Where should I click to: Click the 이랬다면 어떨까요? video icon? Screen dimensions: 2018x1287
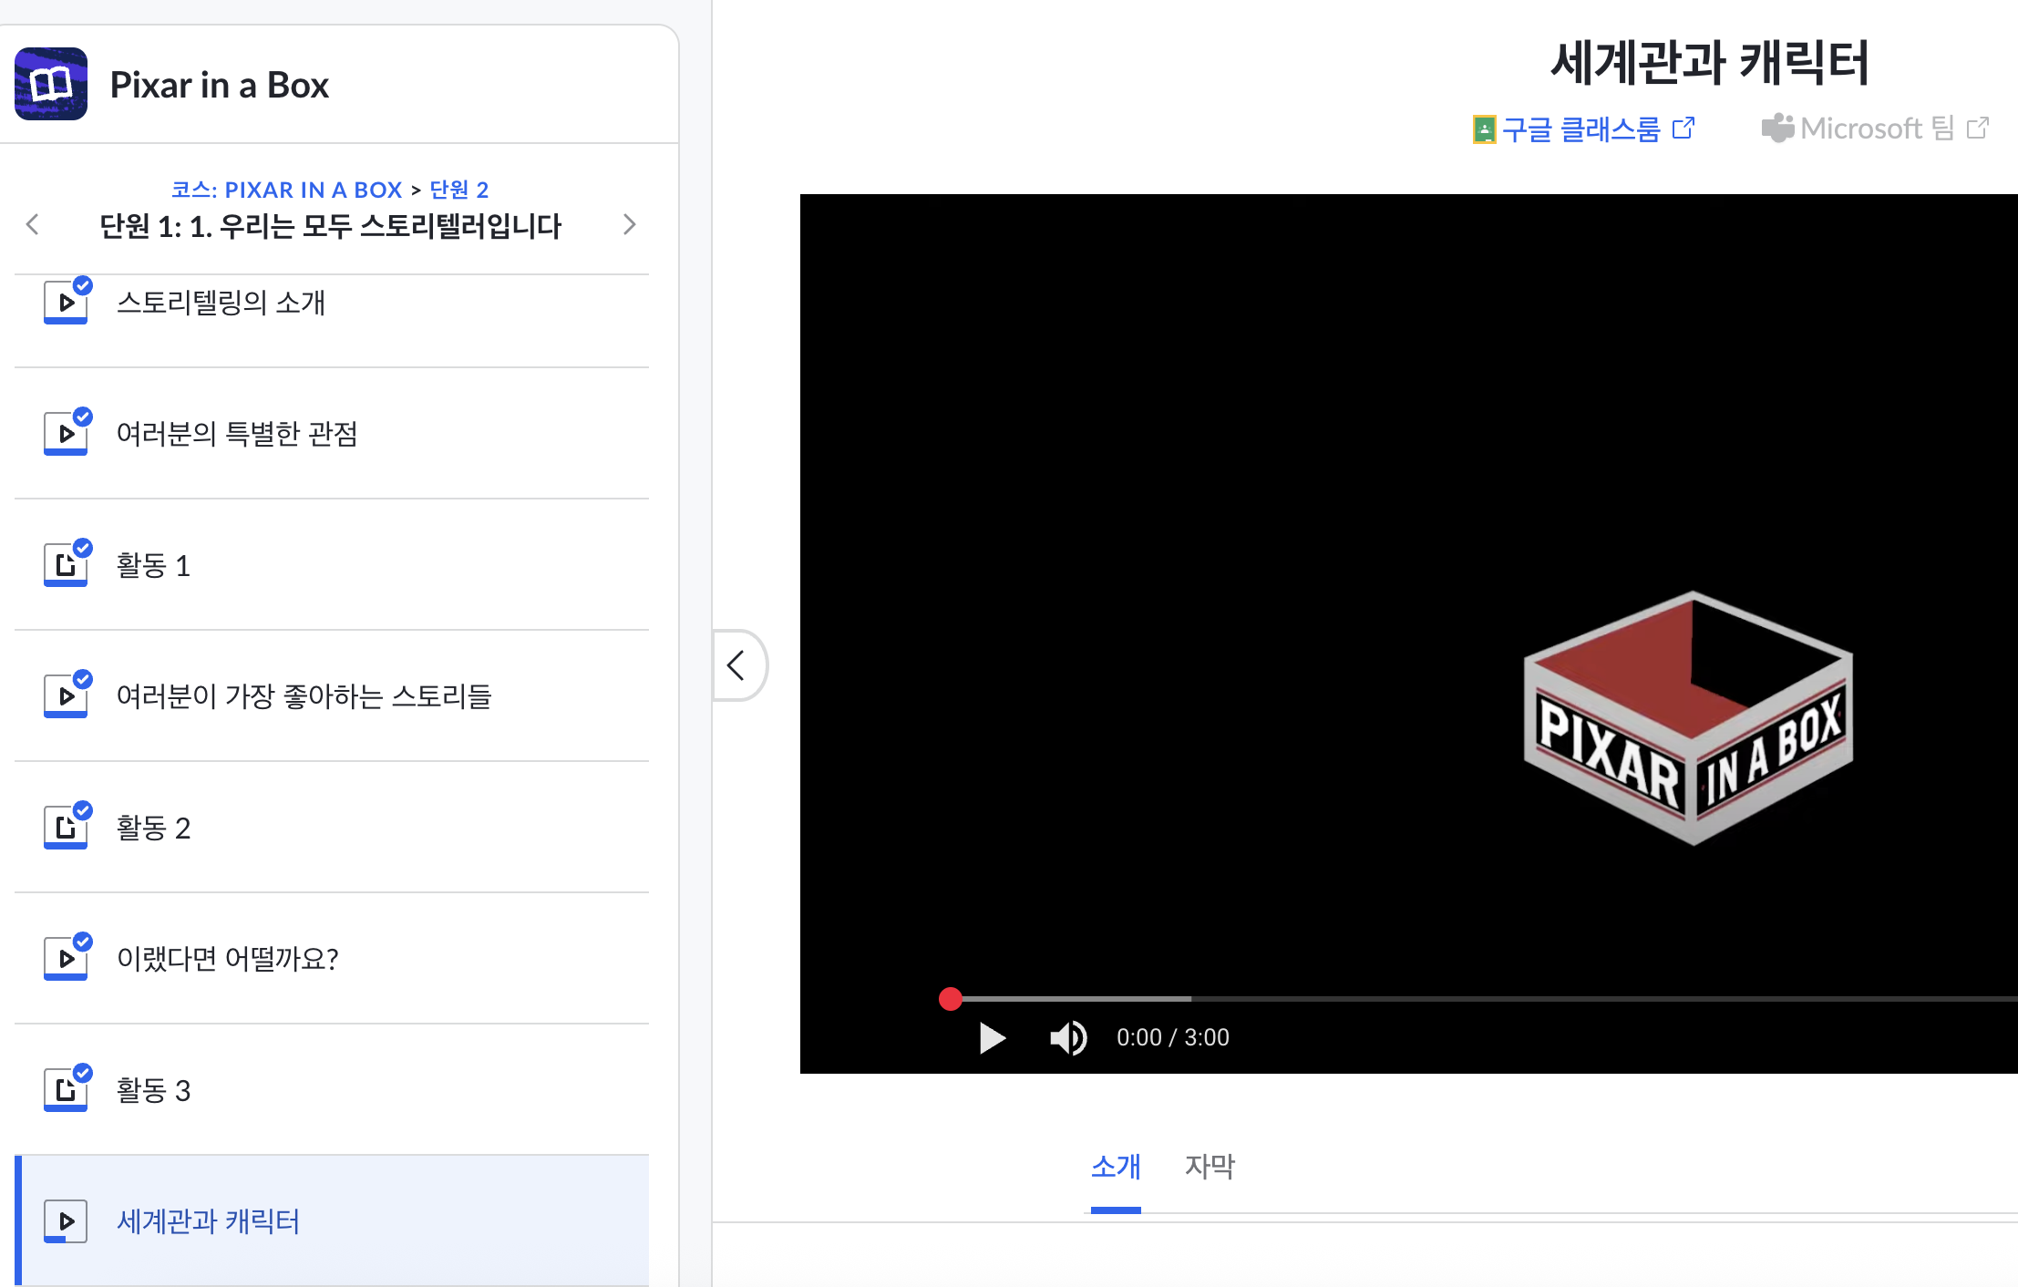[66, 958]
